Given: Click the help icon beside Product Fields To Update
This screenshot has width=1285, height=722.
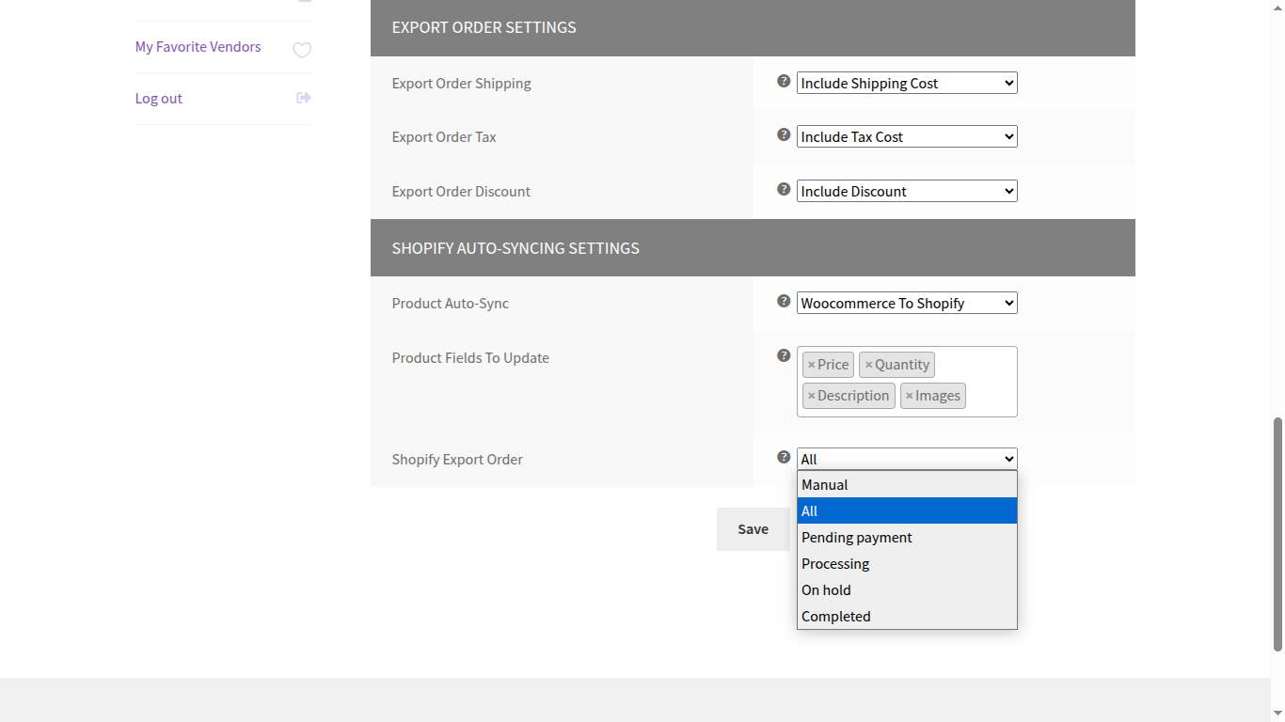Looking at the screenshot, I should 784,355.
